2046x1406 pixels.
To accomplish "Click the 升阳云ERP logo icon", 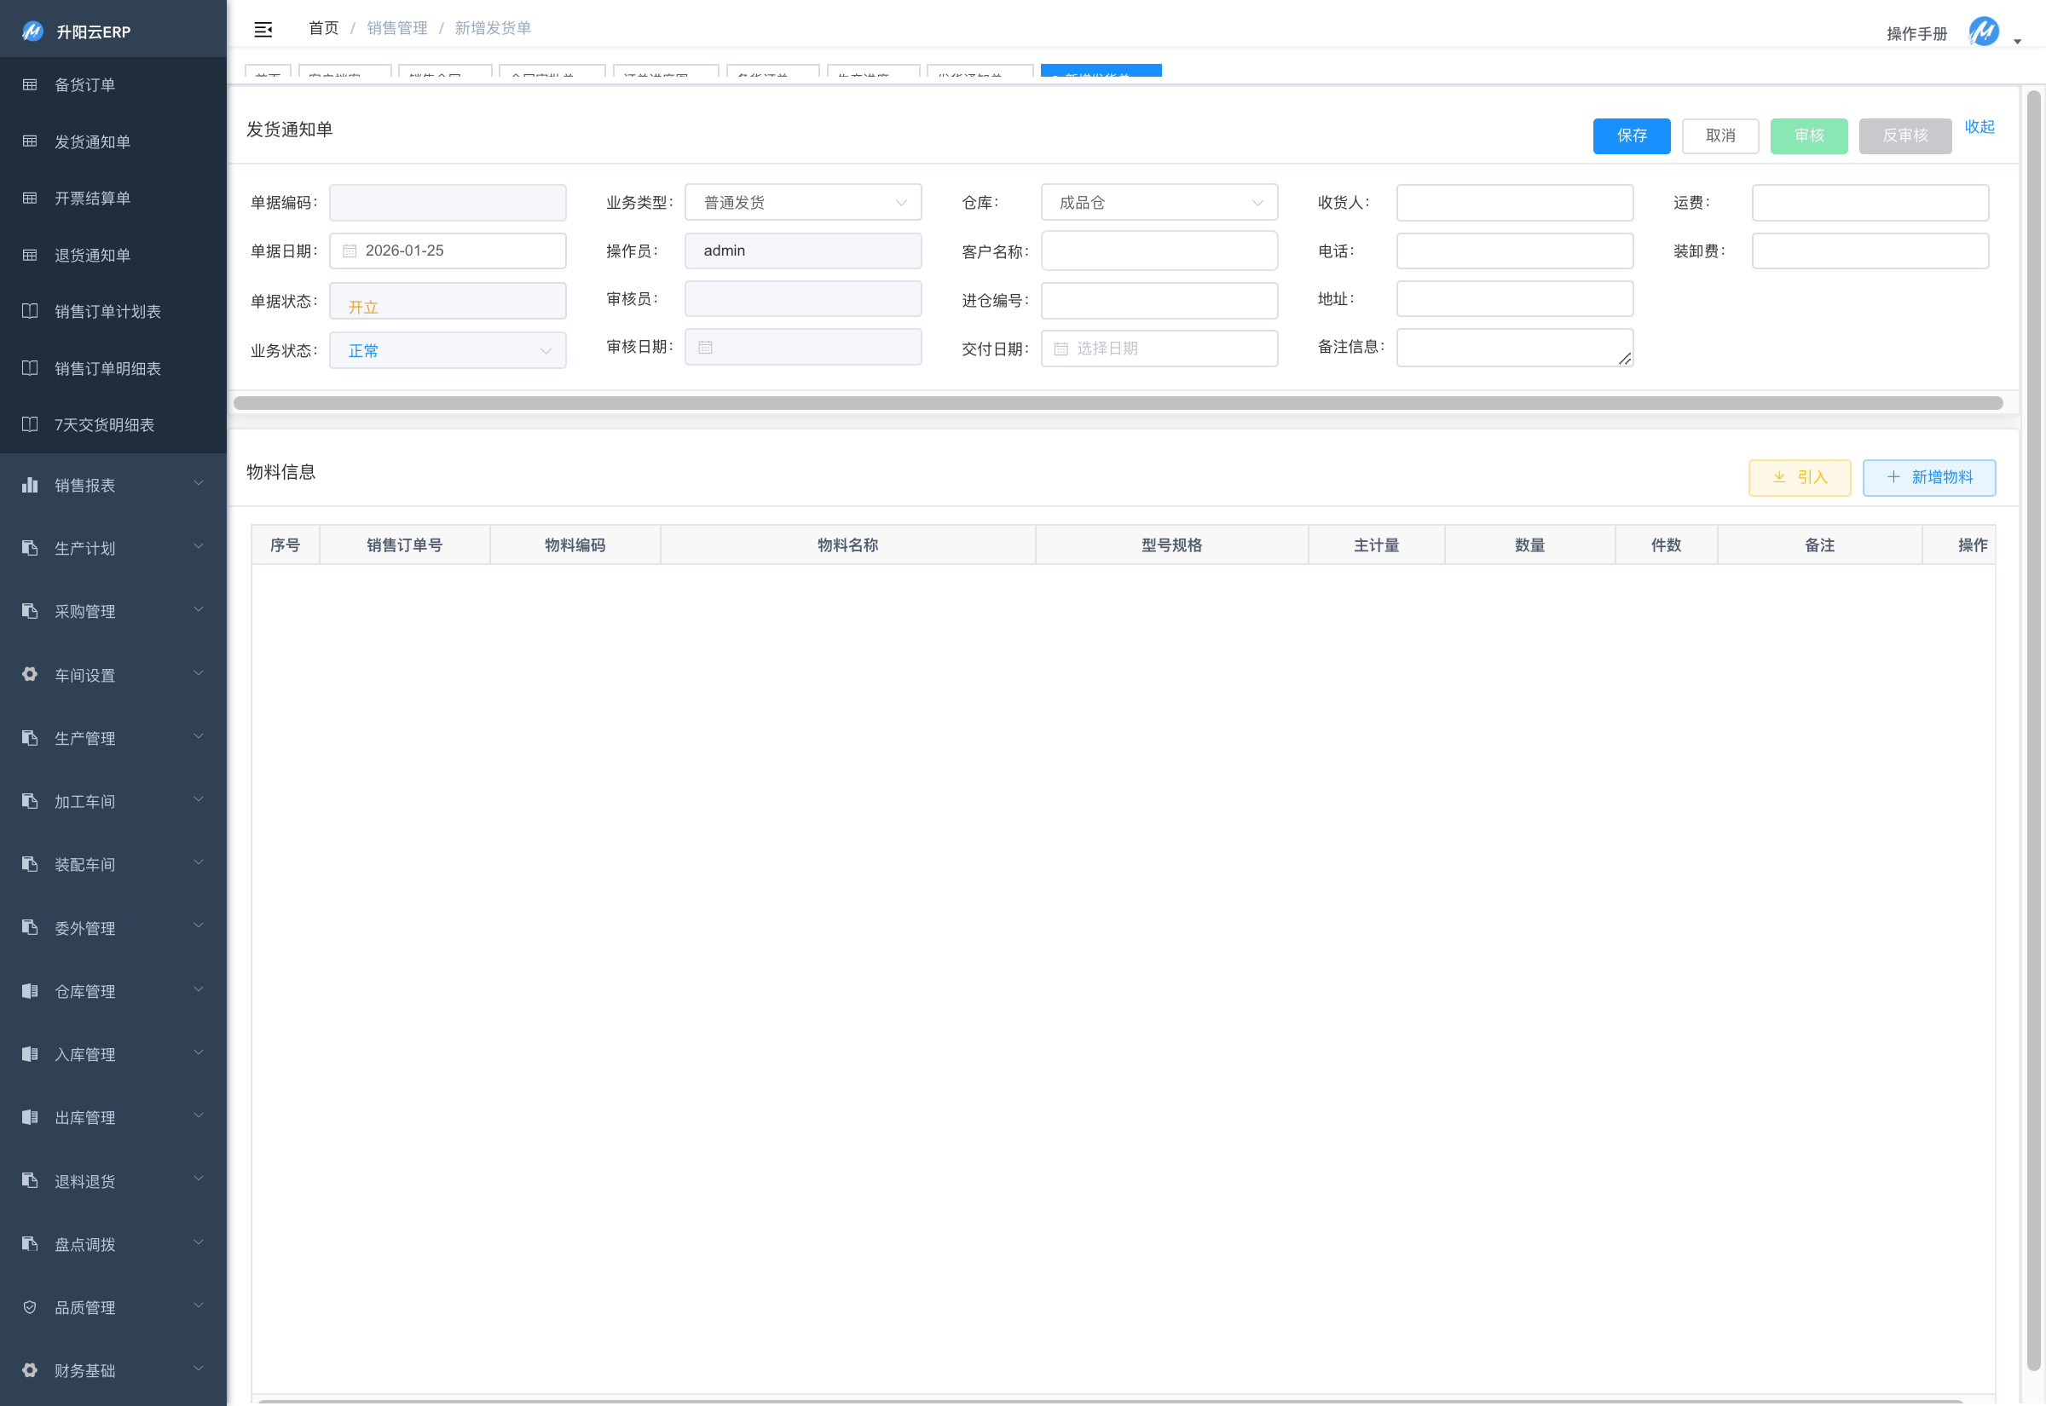I will [x=32, y=32].
